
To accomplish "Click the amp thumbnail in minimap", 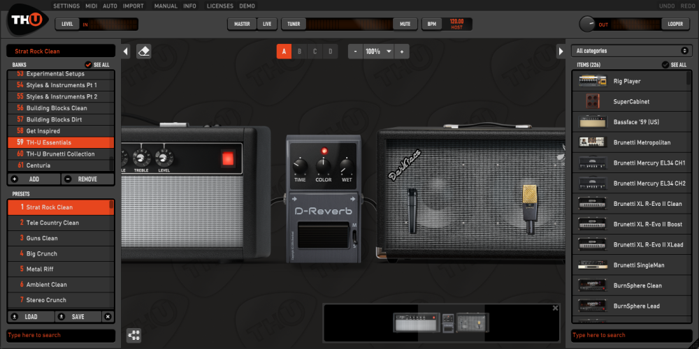I will point(417,322).
